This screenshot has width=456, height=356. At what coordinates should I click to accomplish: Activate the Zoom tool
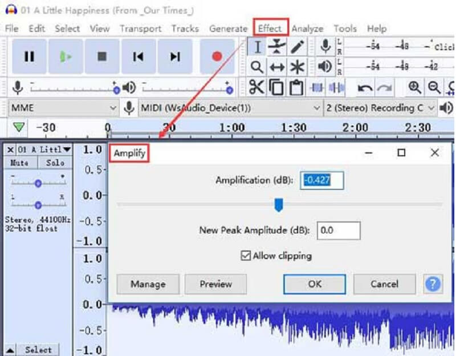pos(257,66)
